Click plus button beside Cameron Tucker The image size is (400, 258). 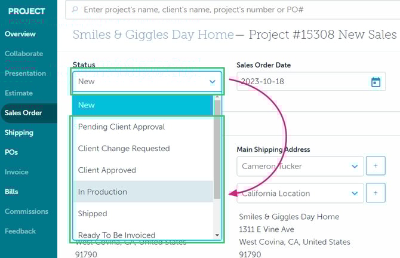click(x=376, y=166)
